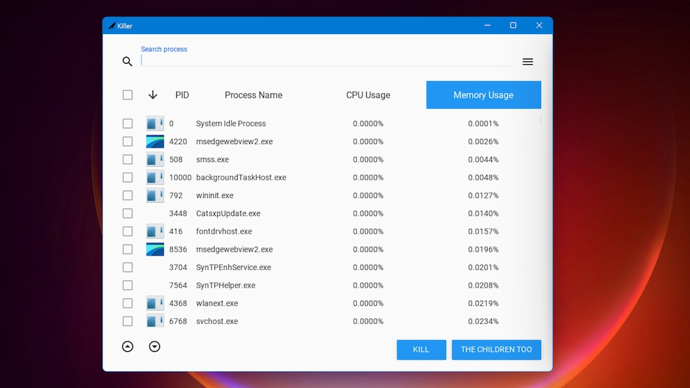Click memory value 0.0001%
The height and width of the screenshot is (388, 690).
tap(483, 124)
